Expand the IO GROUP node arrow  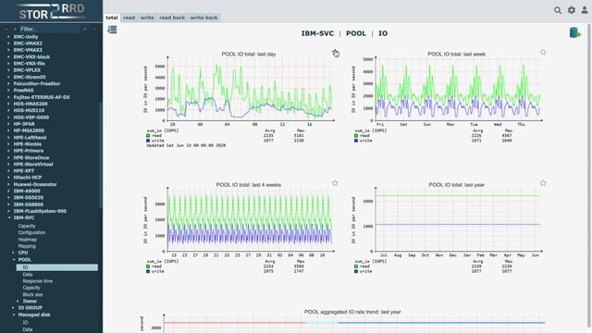pos(13,308)
